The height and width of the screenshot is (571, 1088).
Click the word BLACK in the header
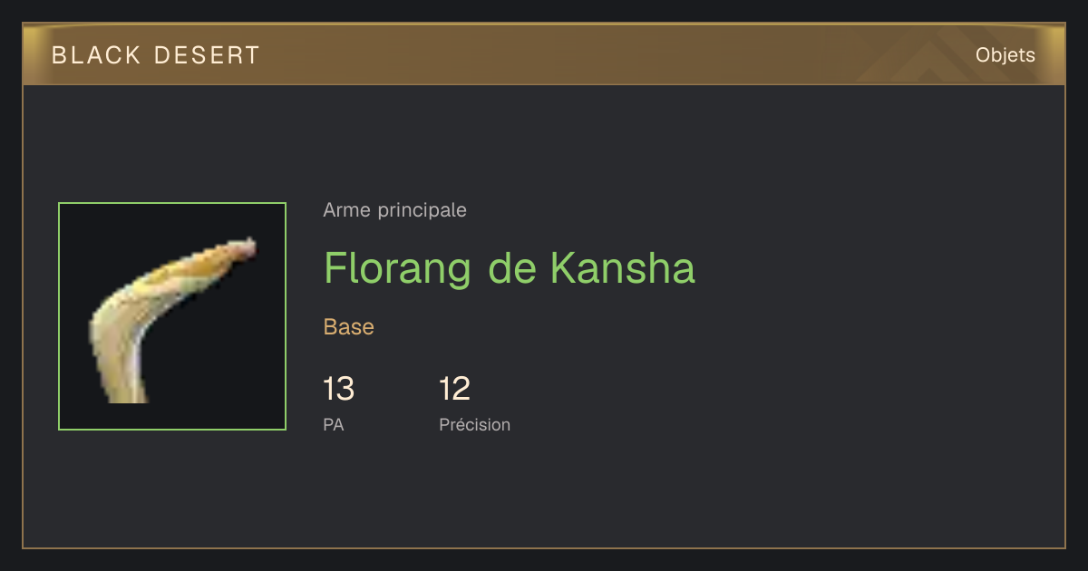point(96,55)
